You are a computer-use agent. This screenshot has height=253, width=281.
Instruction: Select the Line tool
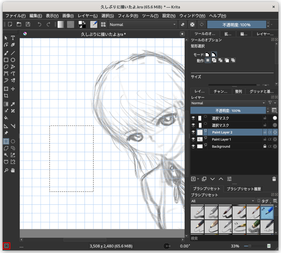(13, 53)
